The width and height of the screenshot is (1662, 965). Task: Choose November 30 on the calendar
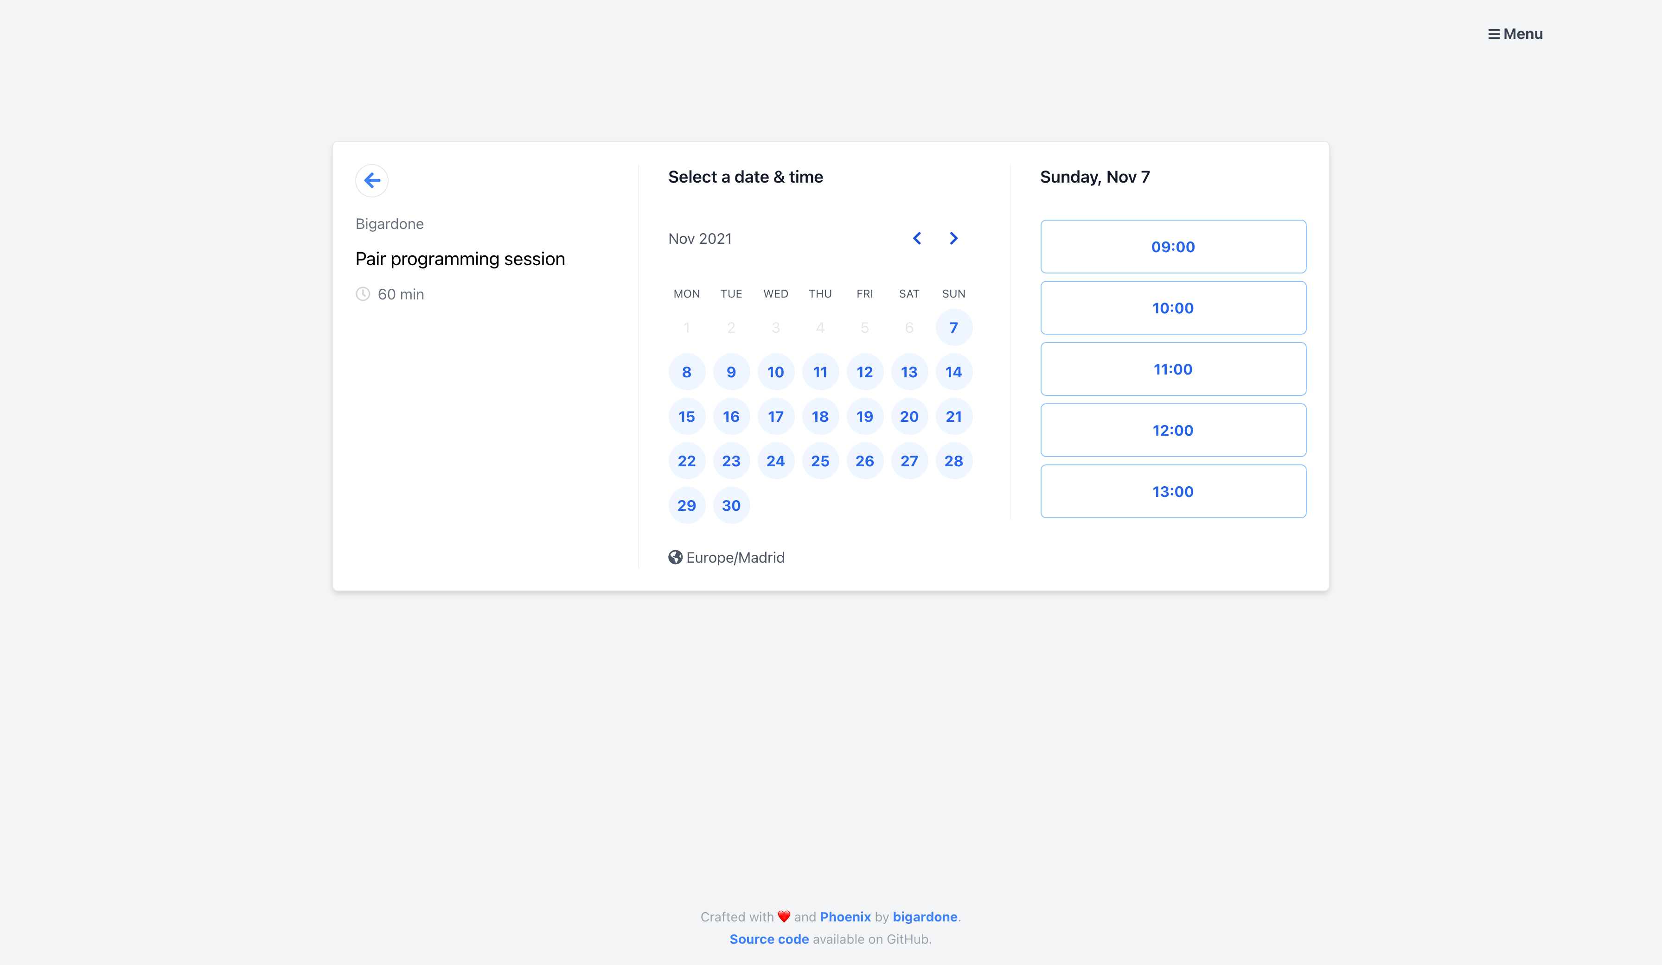click(731, 506)
